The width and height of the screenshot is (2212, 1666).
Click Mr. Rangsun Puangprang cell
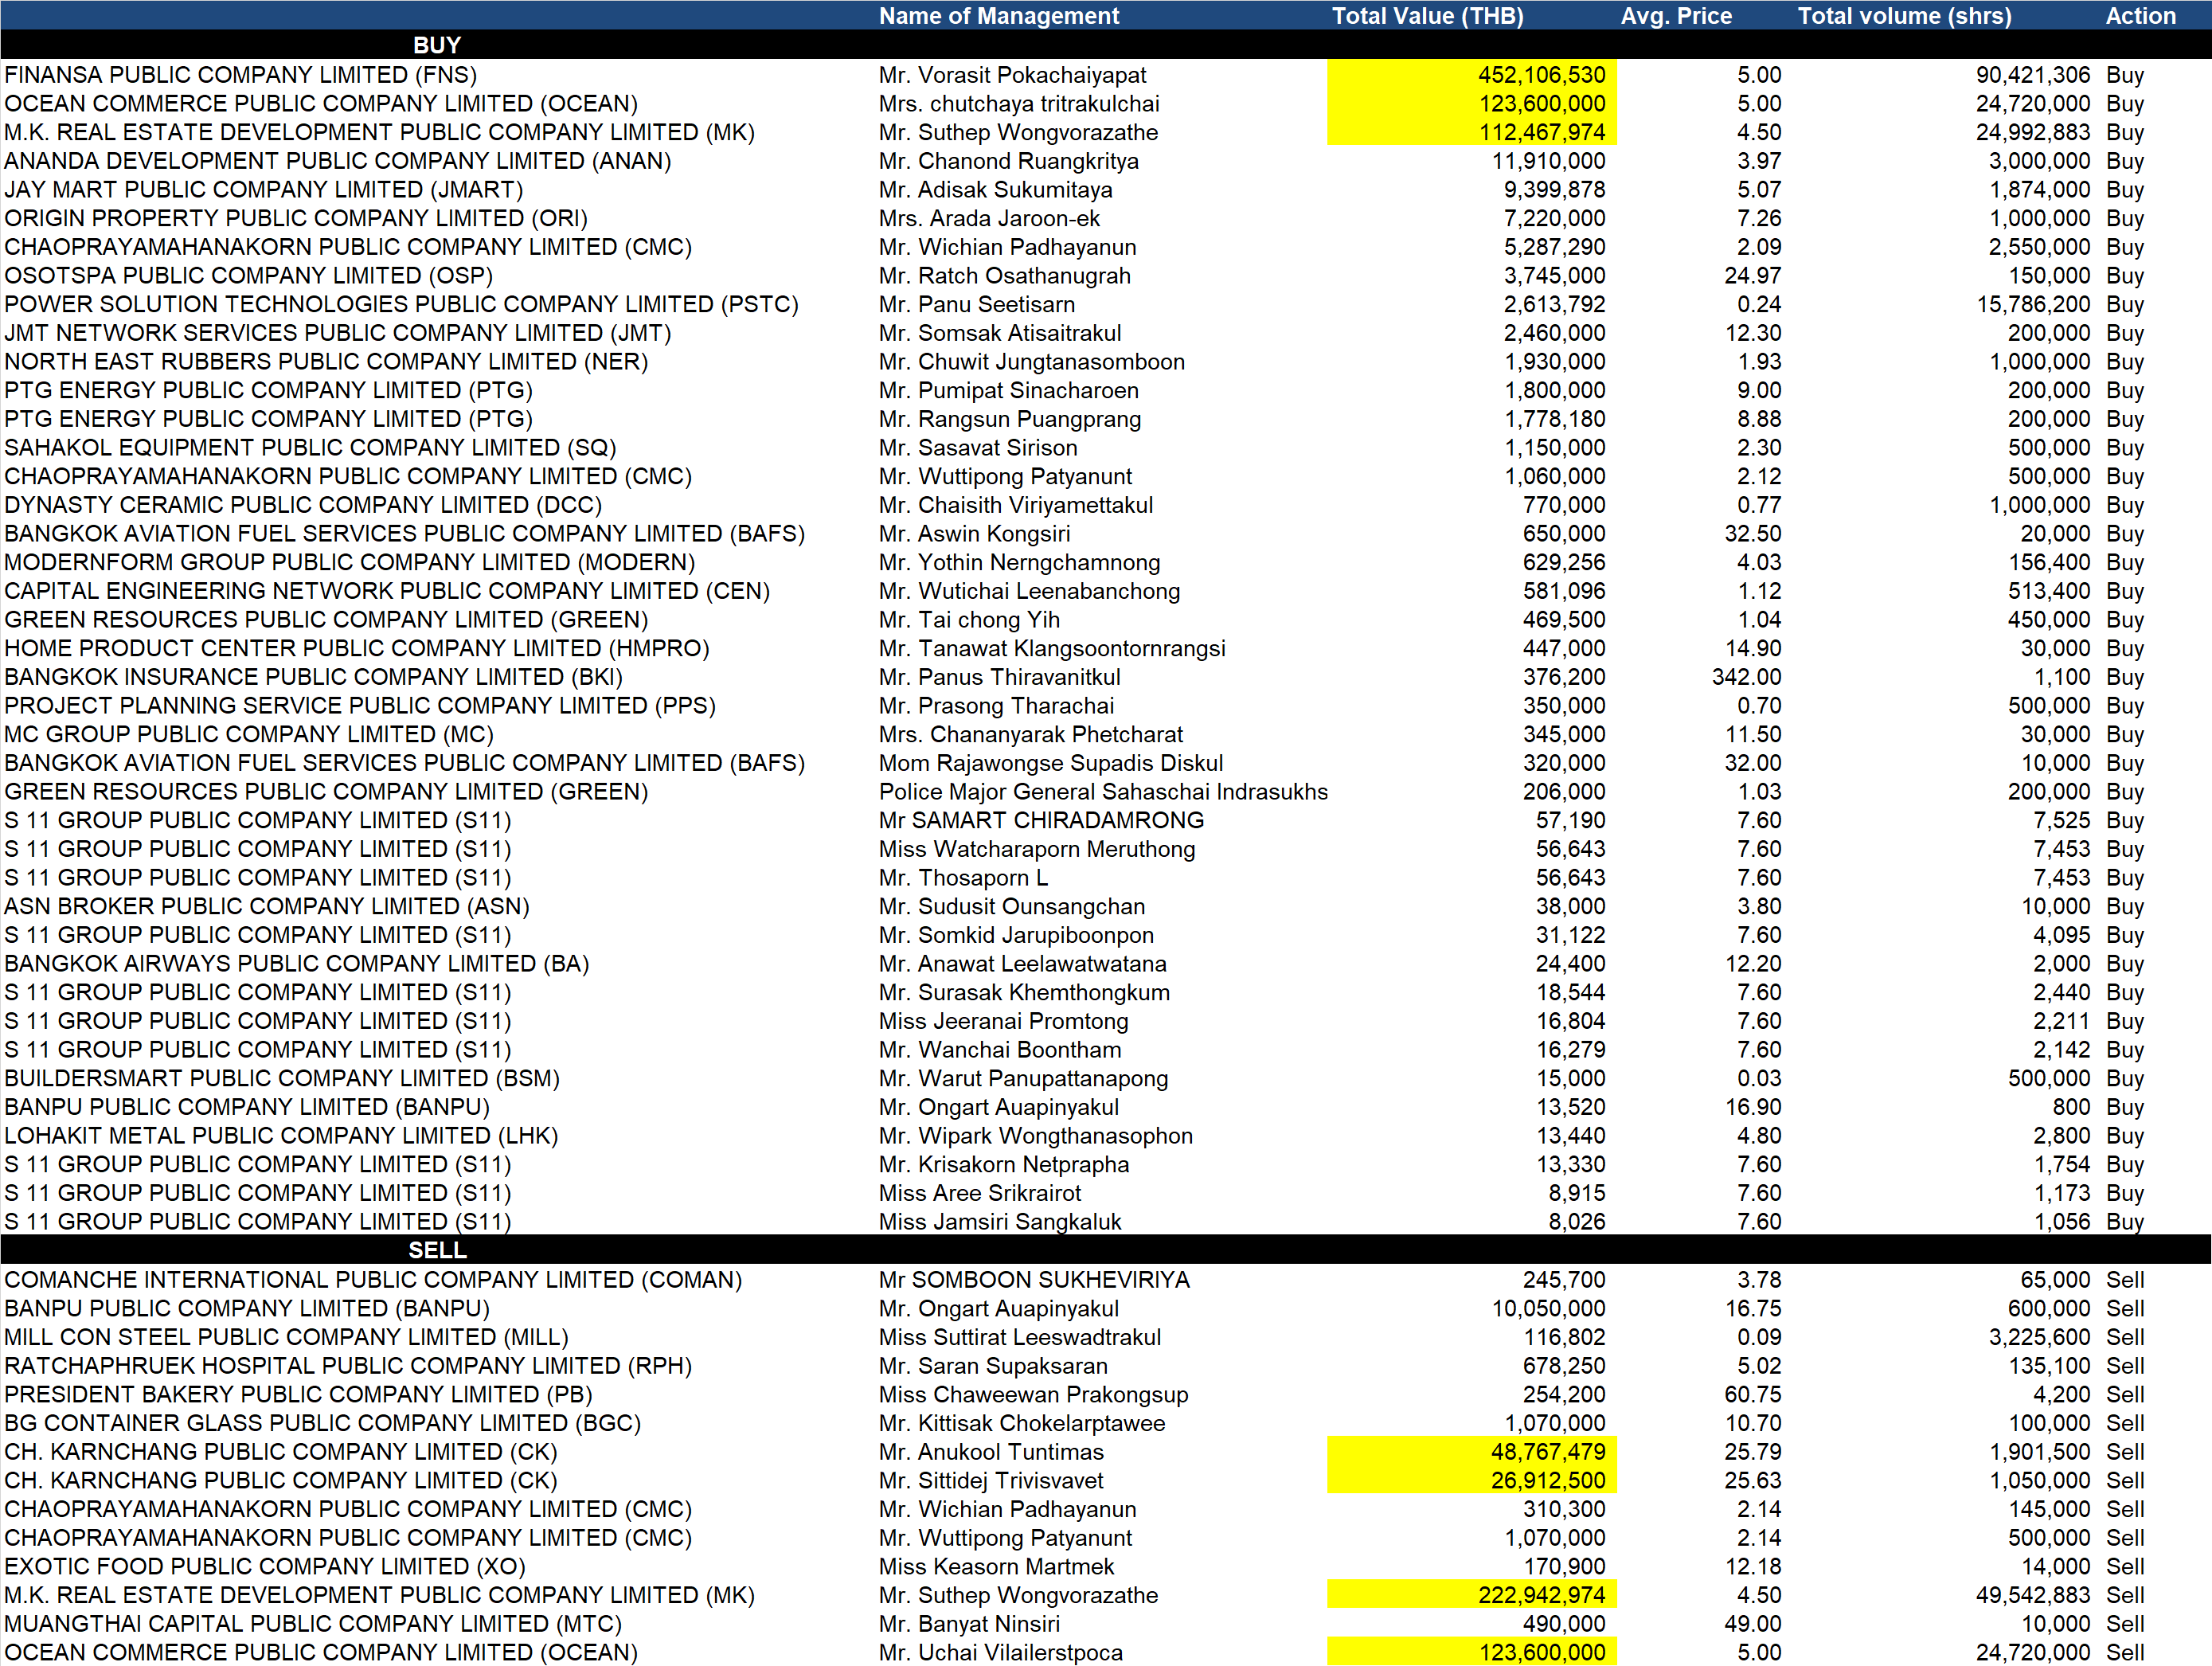coord(1009,419)
